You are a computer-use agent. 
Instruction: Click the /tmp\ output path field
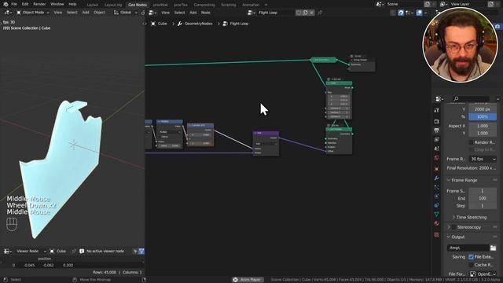[468, 248]
